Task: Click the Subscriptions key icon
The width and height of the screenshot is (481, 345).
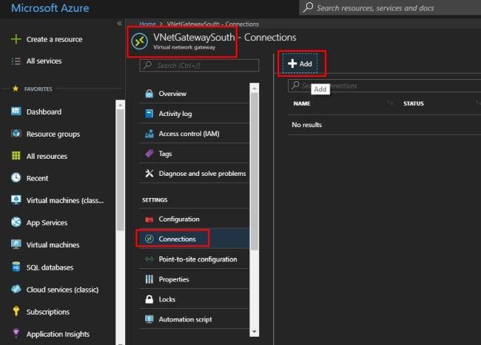Action: pos(16,311)
